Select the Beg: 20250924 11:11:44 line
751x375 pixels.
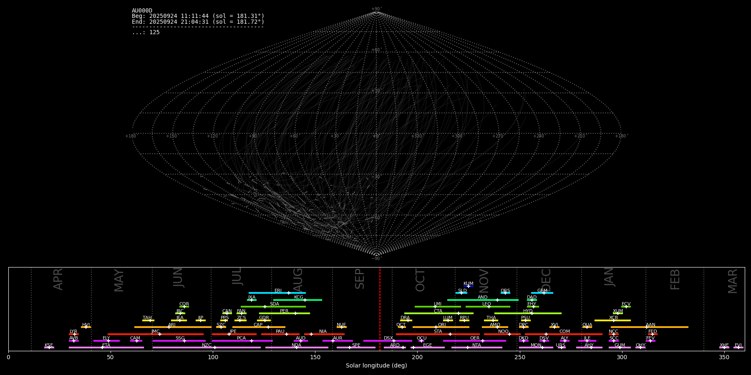(x=198, y=16)
